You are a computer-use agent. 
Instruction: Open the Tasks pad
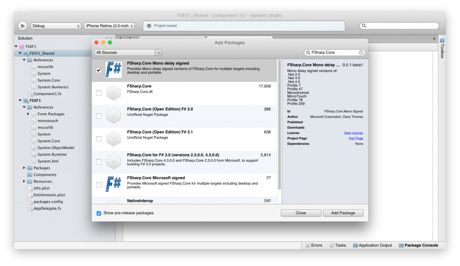click(x=338, y=245)
